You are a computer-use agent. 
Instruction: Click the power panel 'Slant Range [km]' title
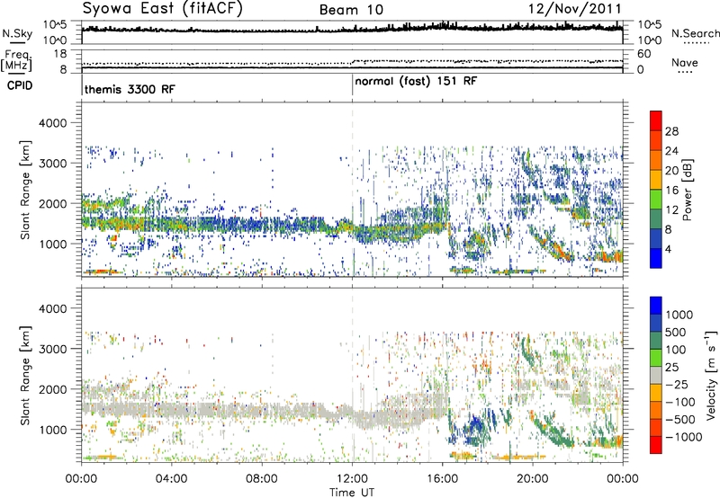25,190
